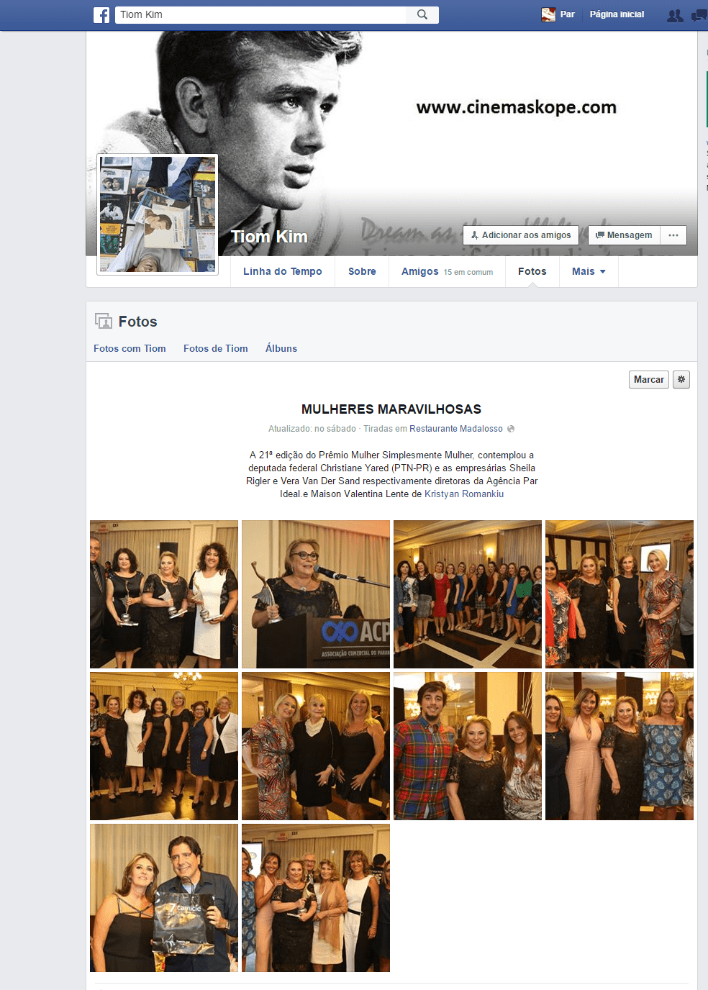Screen dimensions: 708x990
Task: Open the Álbuns link
Action: 281,348
